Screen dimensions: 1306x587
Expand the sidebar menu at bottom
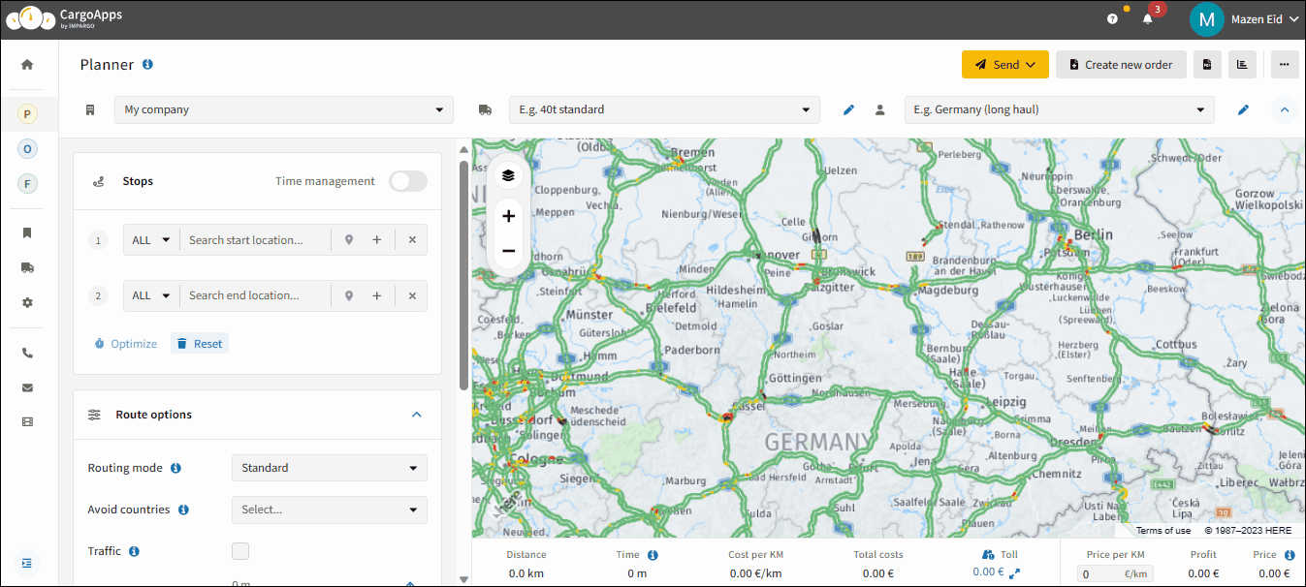[x=27, y=563]
